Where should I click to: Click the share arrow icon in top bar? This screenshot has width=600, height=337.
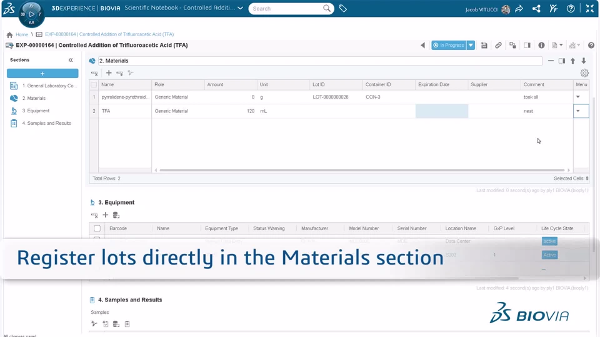click(519, 9)
